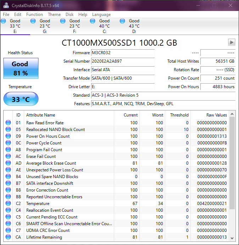Click status orb for SMART Offline Scan row
Viewport: 239px width, 245px height.
click(8, 223)
